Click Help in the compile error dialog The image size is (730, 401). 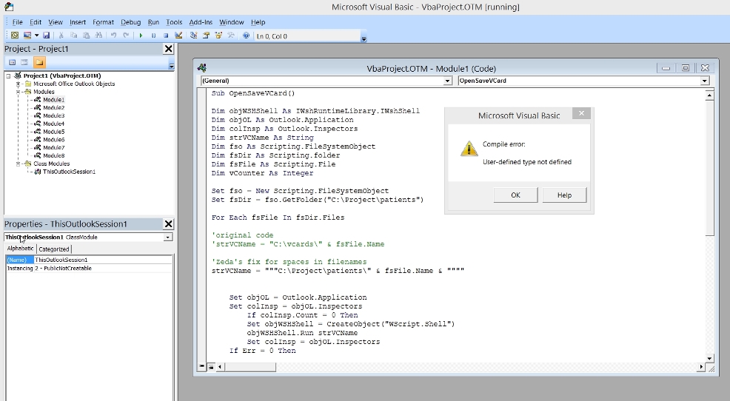coord(564,195)
